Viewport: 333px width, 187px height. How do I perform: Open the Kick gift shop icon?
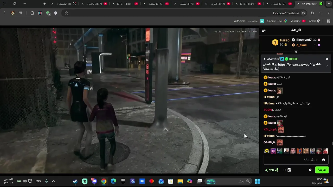pyautogui.click(x=289, y=170)
